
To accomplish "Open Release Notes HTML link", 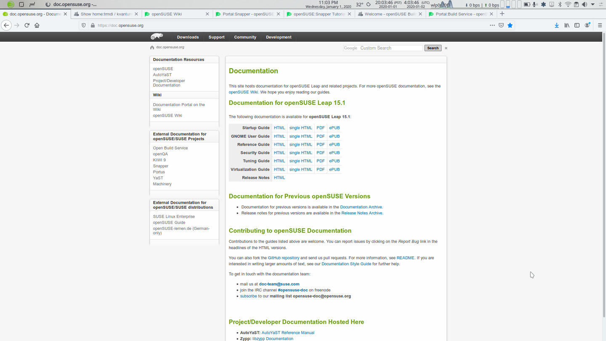I will click(x=279, y=178).
